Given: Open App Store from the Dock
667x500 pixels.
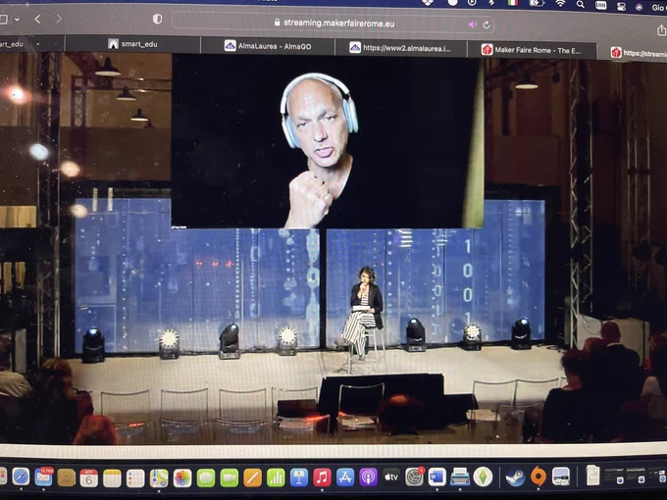Looking at the screenshot, I should click(x=345, y=477).
